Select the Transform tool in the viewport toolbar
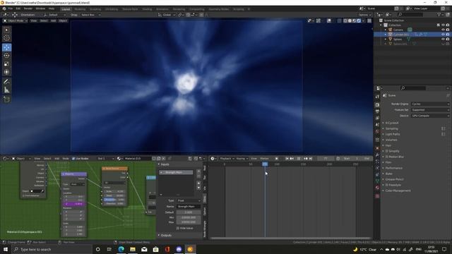 (6, 72)
